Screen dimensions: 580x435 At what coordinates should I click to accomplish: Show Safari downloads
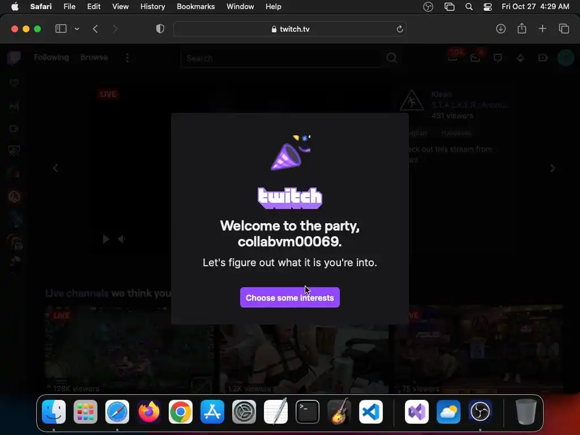pyautogui.click(x=501, y=29)
